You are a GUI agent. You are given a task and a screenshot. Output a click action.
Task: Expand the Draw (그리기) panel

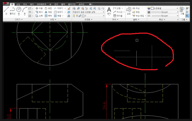[19, 19]
